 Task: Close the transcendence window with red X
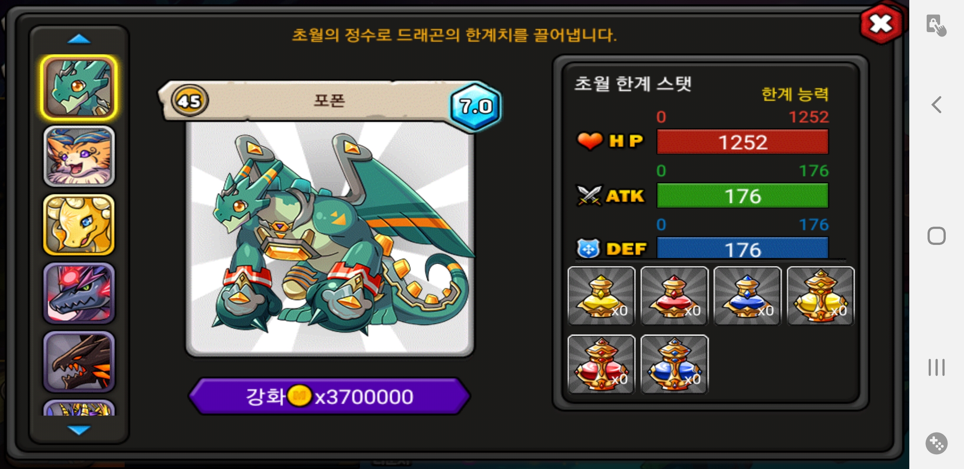(881, 24)
